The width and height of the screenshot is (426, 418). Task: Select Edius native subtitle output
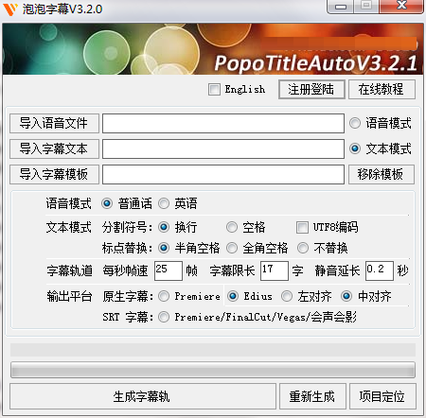click(x=233, y=296)
